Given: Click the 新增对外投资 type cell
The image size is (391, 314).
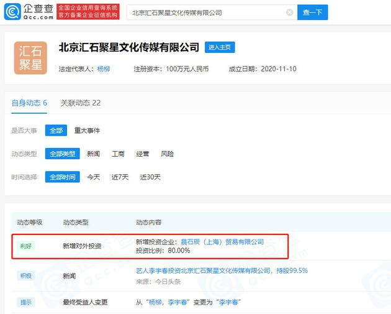Looking at the screenshot, I should [x=82, y=246].
